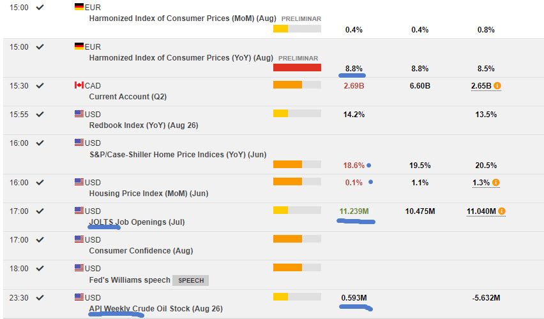Click the US flag for Redbook Index
The width and height of the screenshot is (544, 319).
click(x=79, y=114)
